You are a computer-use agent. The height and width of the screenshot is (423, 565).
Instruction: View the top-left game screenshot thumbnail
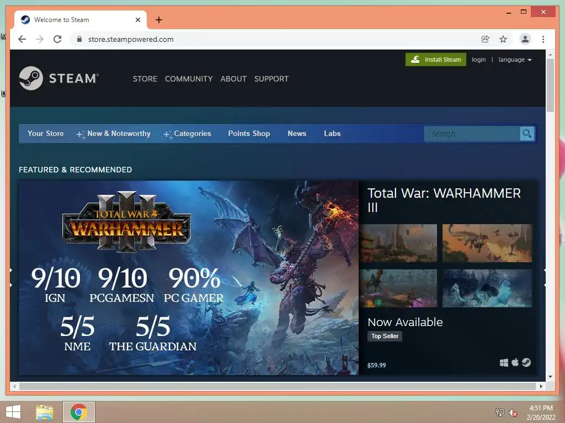398,243
